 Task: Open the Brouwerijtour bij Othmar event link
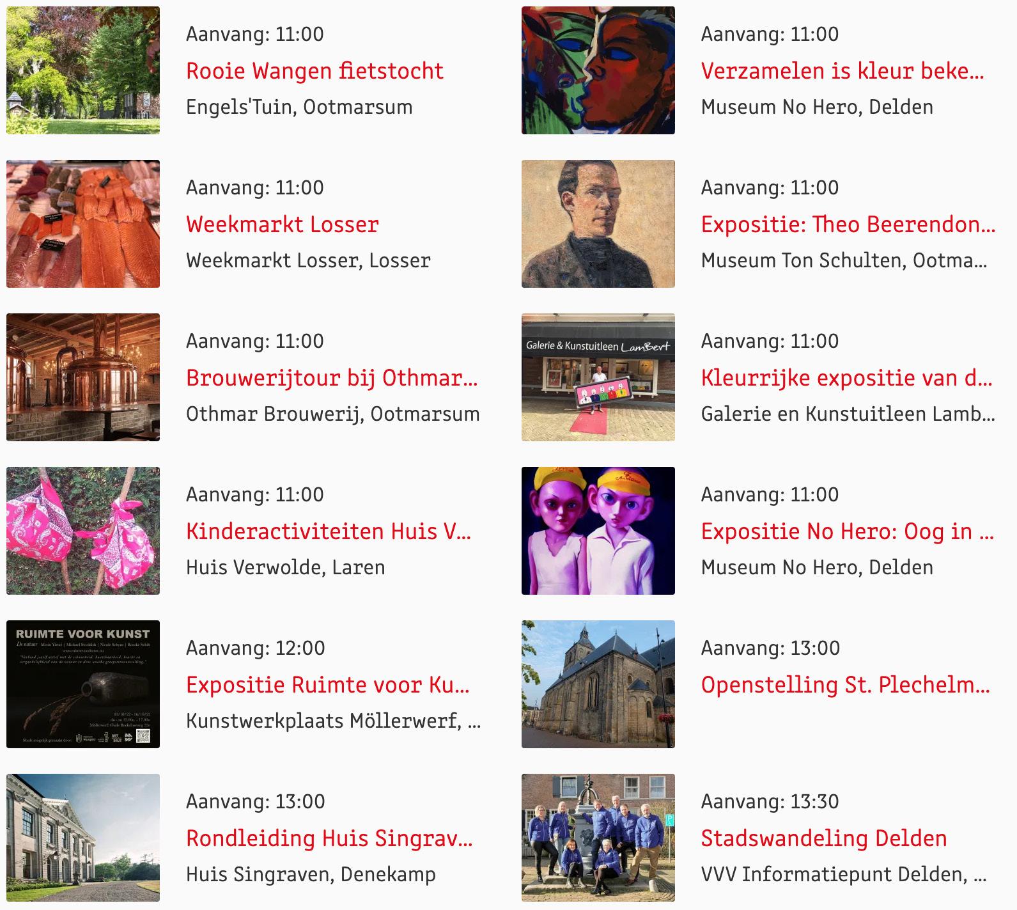click(x=332, y=378)
